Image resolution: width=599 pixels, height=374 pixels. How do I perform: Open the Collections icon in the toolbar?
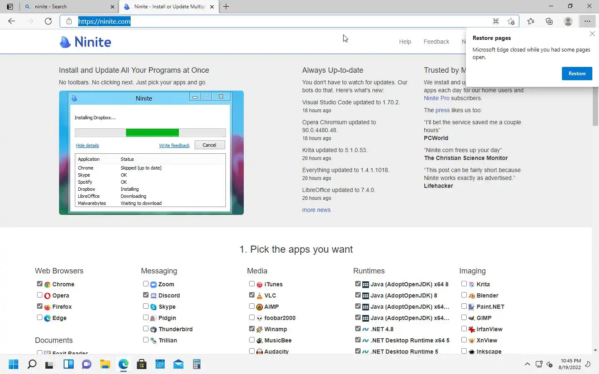click(x=549, y=21)
